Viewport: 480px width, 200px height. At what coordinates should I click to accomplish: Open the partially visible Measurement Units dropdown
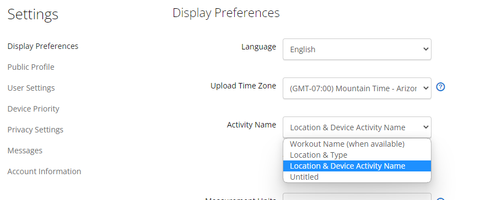[x=357, y=197]
